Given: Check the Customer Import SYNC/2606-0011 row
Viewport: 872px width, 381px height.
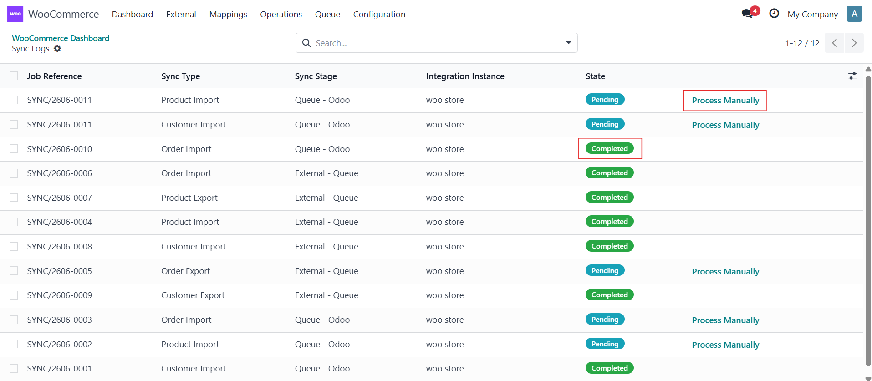Looking at the screenshot, I should [x=14, y=124].
